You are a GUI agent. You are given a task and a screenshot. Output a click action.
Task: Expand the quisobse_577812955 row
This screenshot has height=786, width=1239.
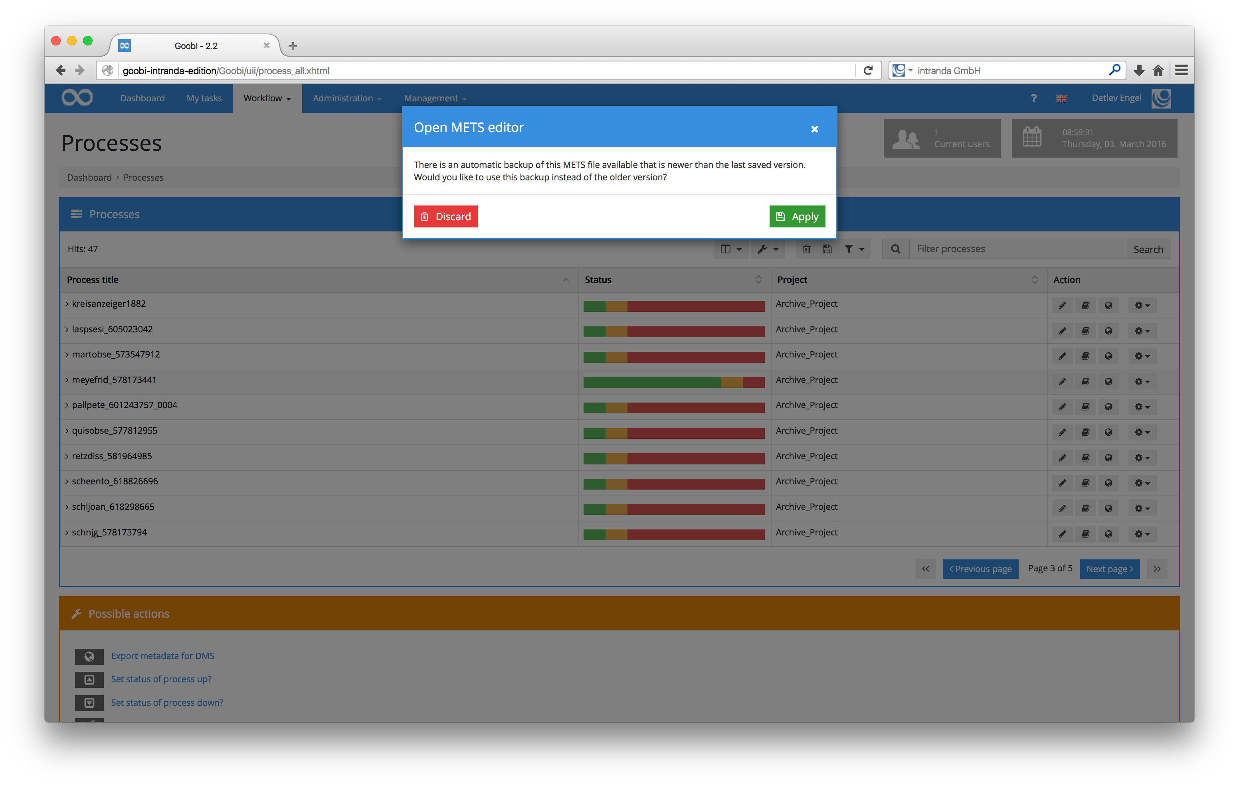(67, 431)
